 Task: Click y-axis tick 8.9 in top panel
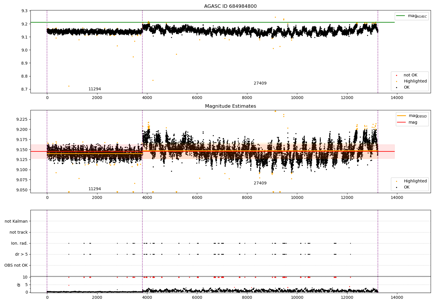tap(25, 63)
